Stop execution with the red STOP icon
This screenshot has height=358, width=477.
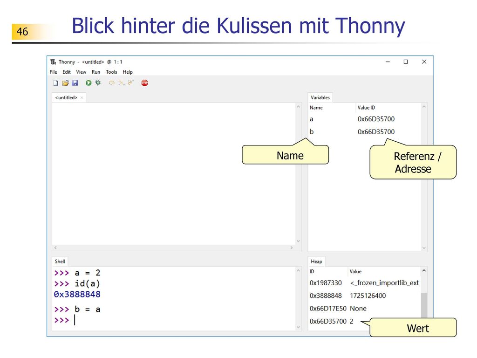coord(145,83)
